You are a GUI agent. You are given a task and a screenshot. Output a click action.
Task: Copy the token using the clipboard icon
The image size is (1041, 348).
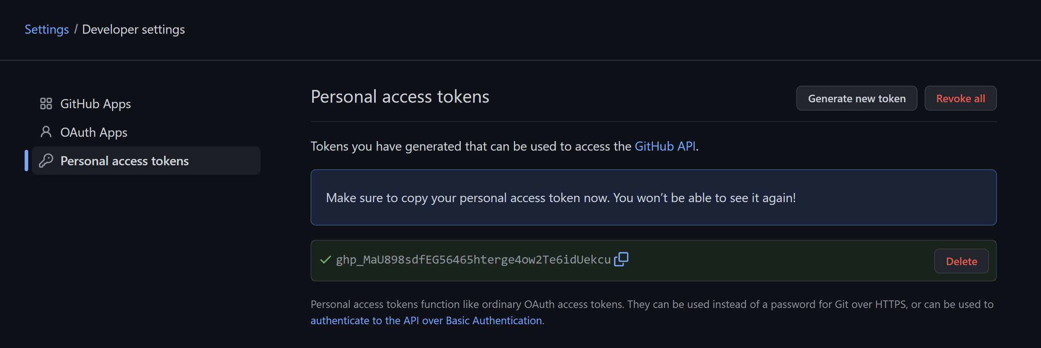point(621,259)
